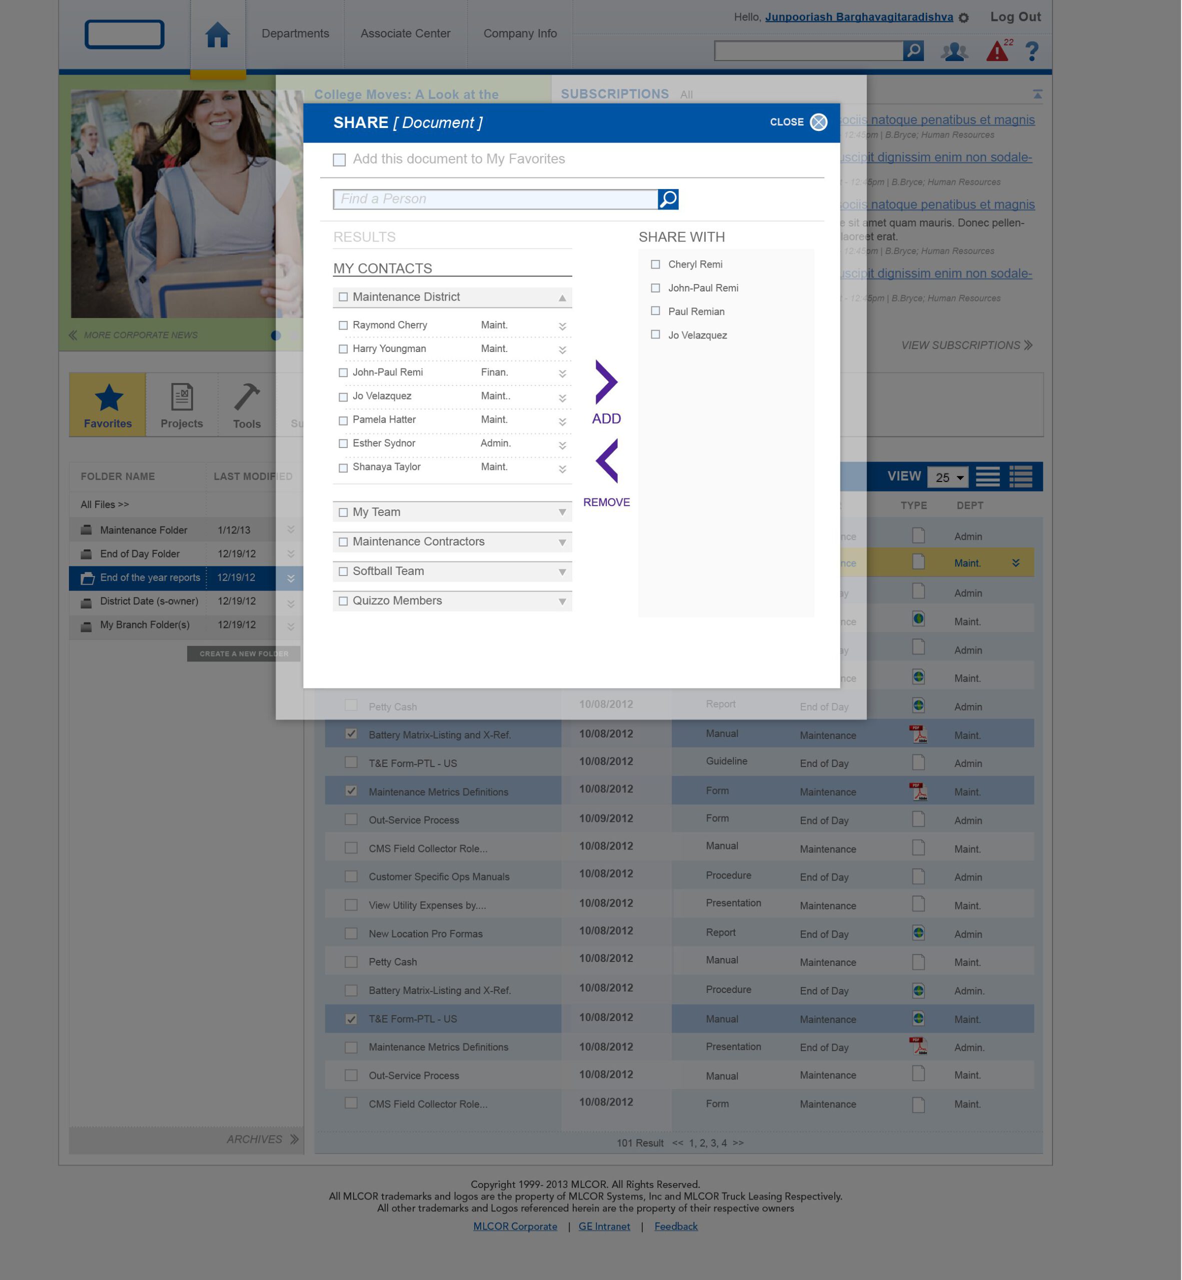Click the home icon in navigation bar
1182x1280 pixels.
218,34
